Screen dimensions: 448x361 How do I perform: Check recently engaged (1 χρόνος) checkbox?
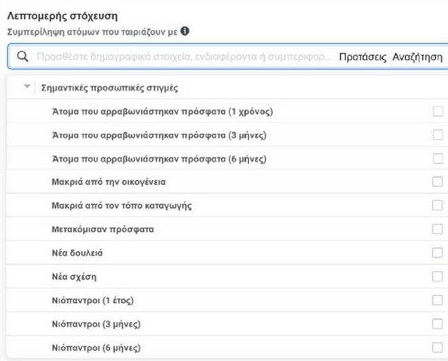click(438, 111)
